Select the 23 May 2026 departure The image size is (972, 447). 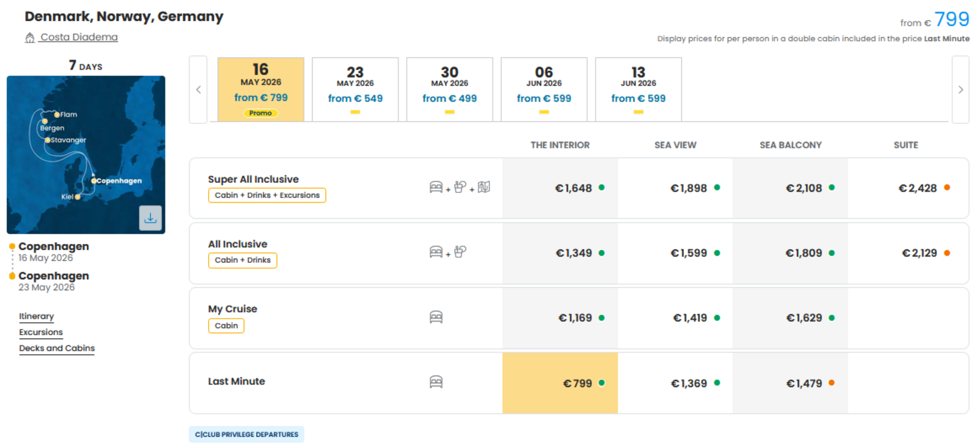tap(355, 89)
